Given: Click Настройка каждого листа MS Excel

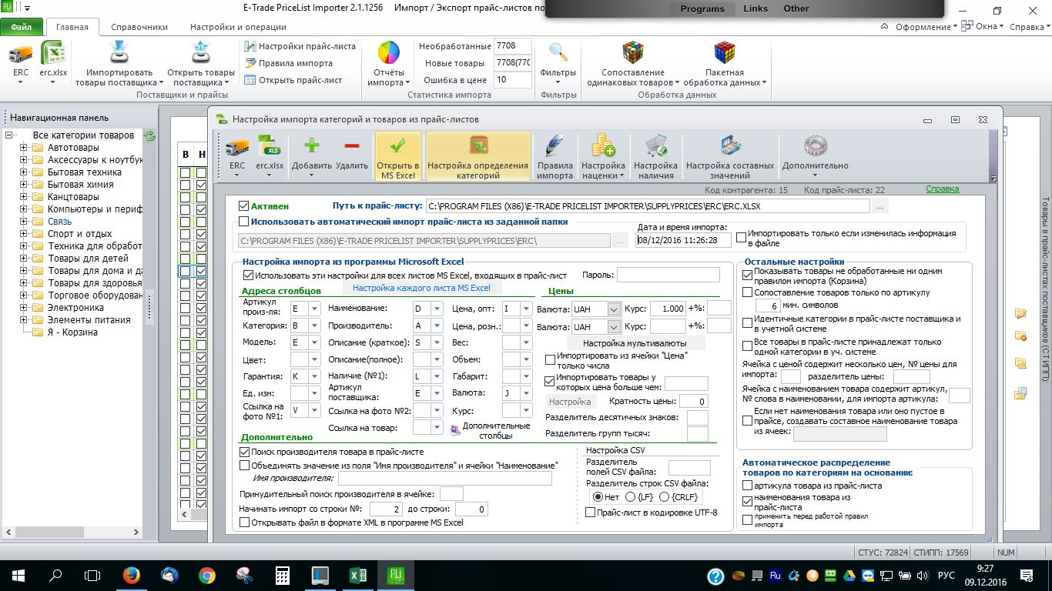Looking at the screenshot, I should point(421,288).
